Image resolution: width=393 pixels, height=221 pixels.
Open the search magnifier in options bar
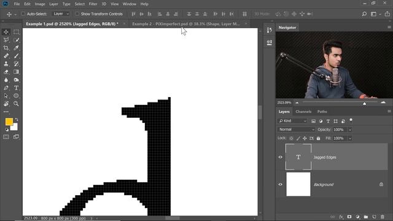click(x=364, y=14)
